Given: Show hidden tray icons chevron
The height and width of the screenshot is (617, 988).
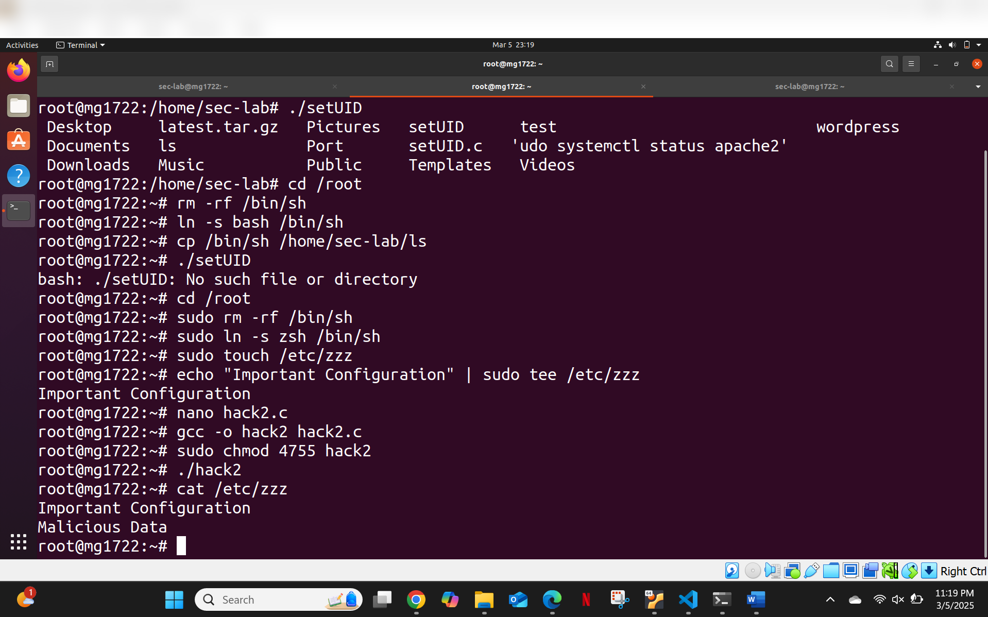Looking at the screenshot, I should (830, 599).
